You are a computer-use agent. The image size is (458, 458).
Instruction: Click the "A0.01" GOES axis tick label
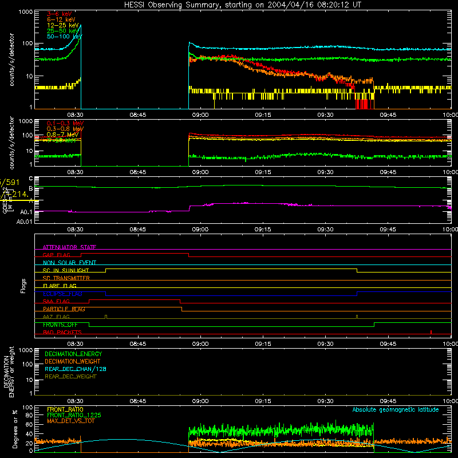(x=24, y=222)
